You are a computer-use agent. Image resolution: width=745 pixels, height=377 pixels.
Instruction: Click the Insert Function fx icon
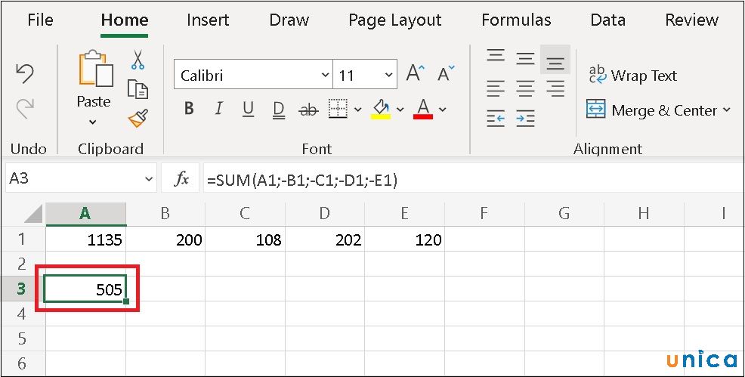[x=181, y=179]
